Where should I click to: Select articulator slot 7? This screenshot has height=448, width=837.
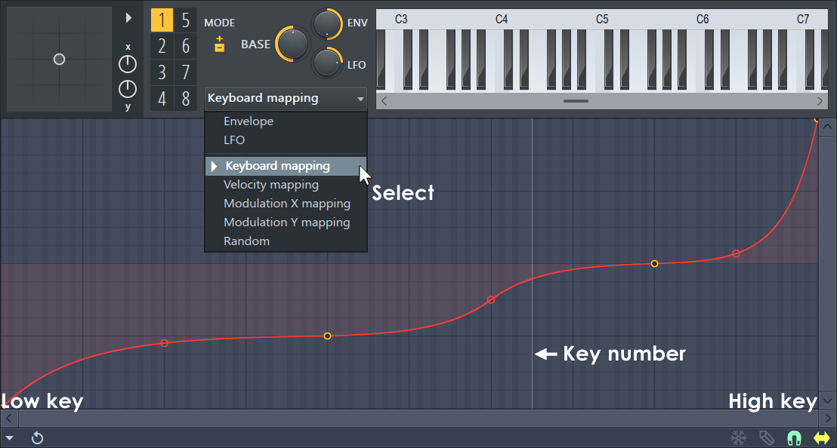tap(185, 72)
